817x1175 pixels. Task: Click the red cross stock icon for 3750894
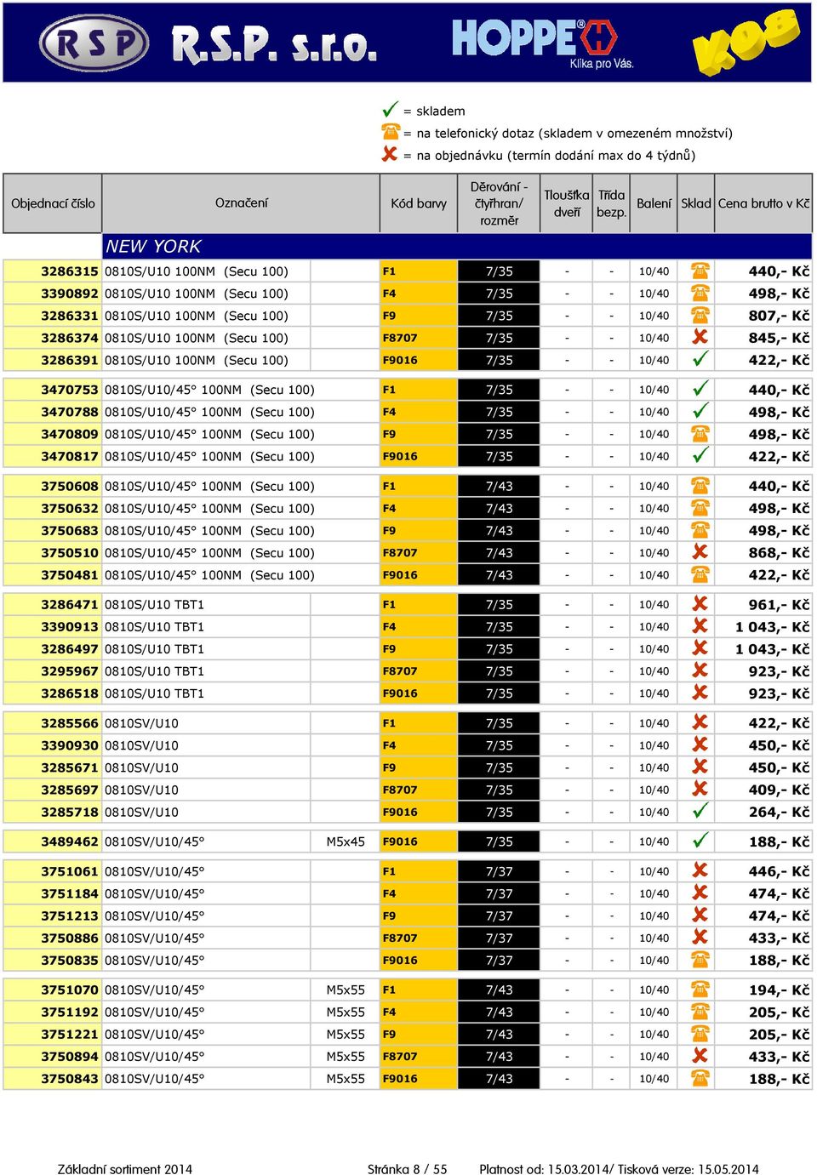(x=700, y=1055)
